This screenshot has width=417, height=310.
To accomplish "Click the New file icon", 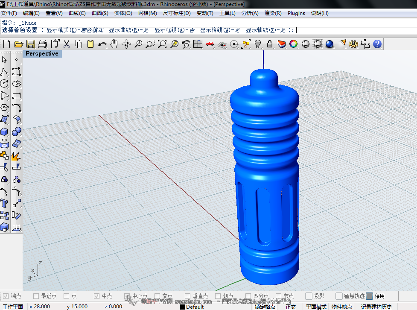I will tap(7, 44).
